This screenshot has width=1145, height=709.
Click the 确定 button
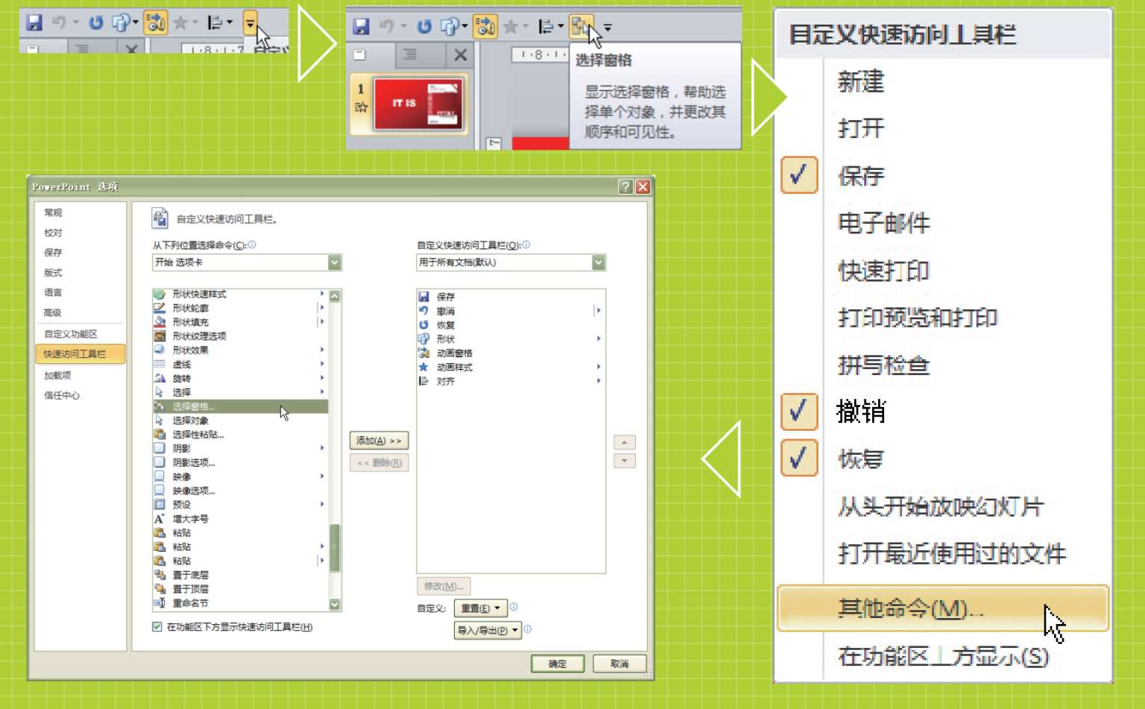(x=558, y=664)
